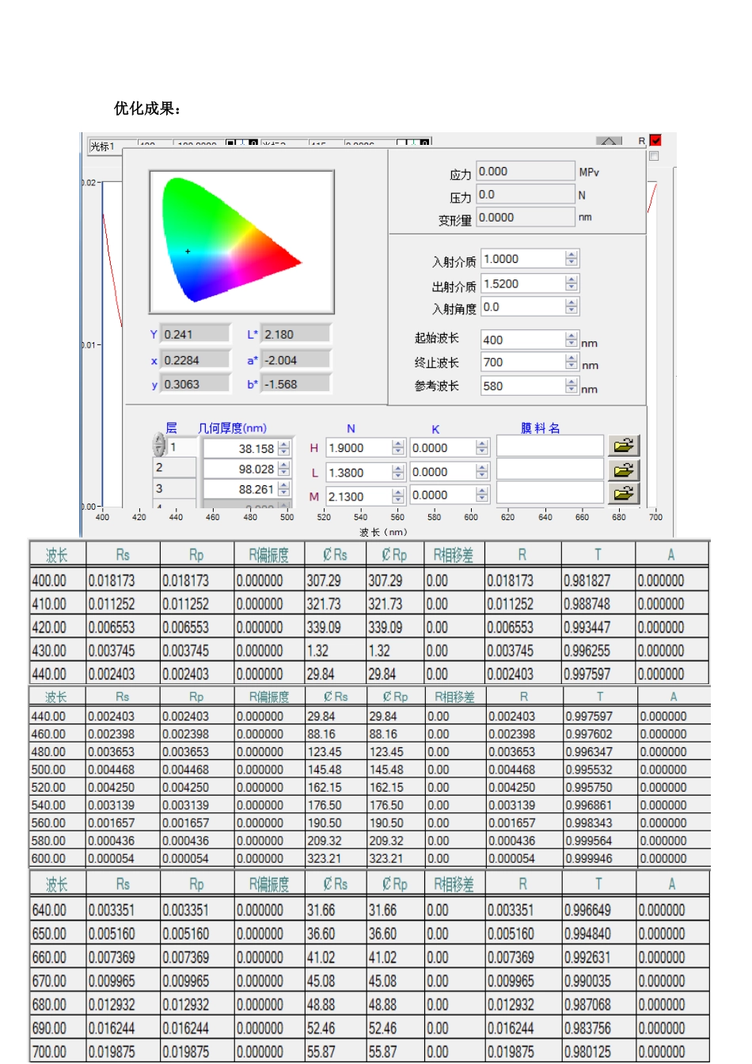Click the T value cell 0.980125
This screenshot has height=1064, width=752.
(x=598, y=1051)
